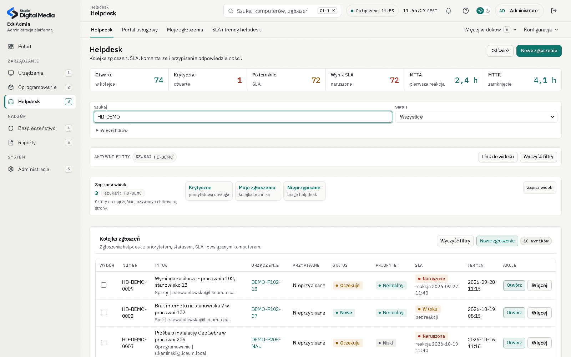571x357 pixels.
Task: Switch to dark theme moon icon
Action: coord(488,11)
